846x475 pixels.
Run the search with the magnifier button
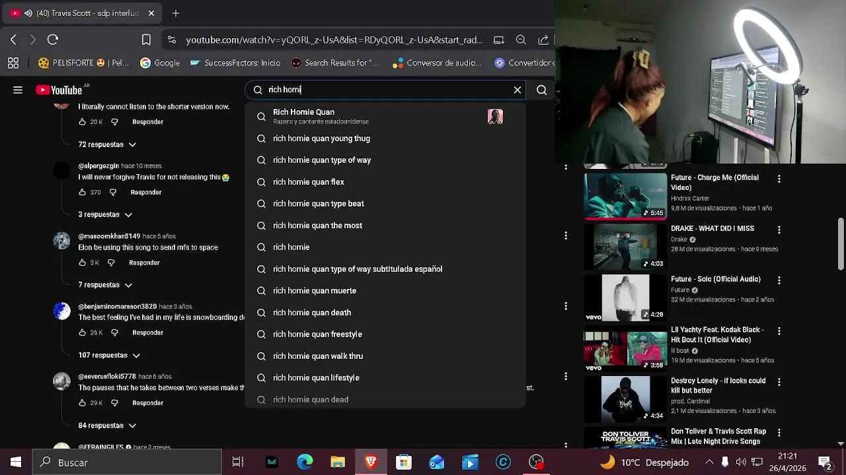541,90
